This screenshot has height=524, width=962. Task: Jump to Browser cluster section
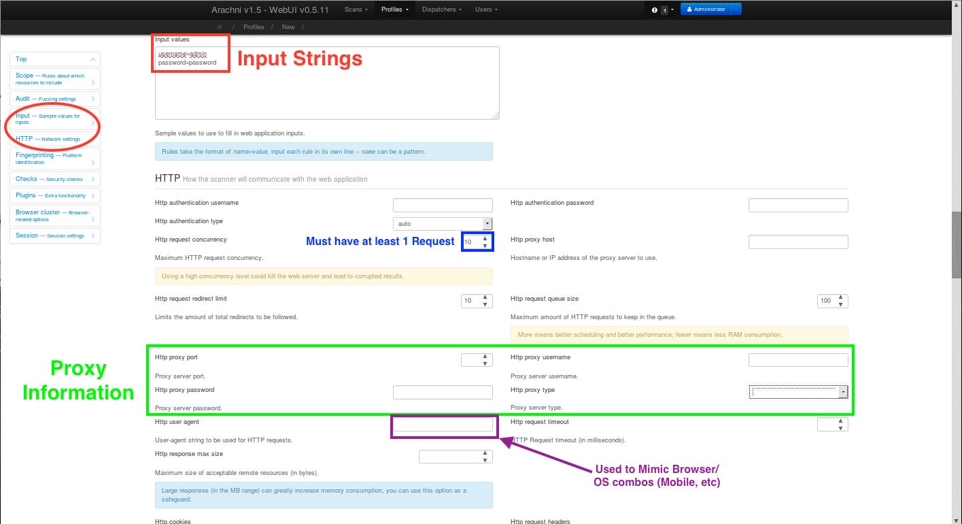click(x=55, y=216)
